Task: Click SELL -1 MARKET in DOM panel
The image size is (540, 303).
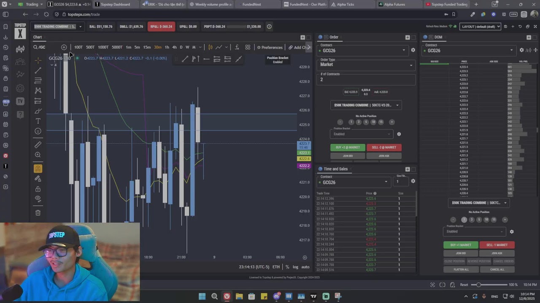Action: pos(497,245)
